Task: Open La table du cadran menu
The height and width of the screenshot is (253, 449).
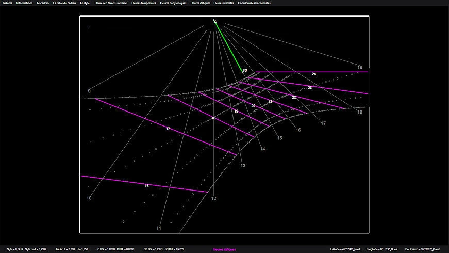Action: point(64,3)
